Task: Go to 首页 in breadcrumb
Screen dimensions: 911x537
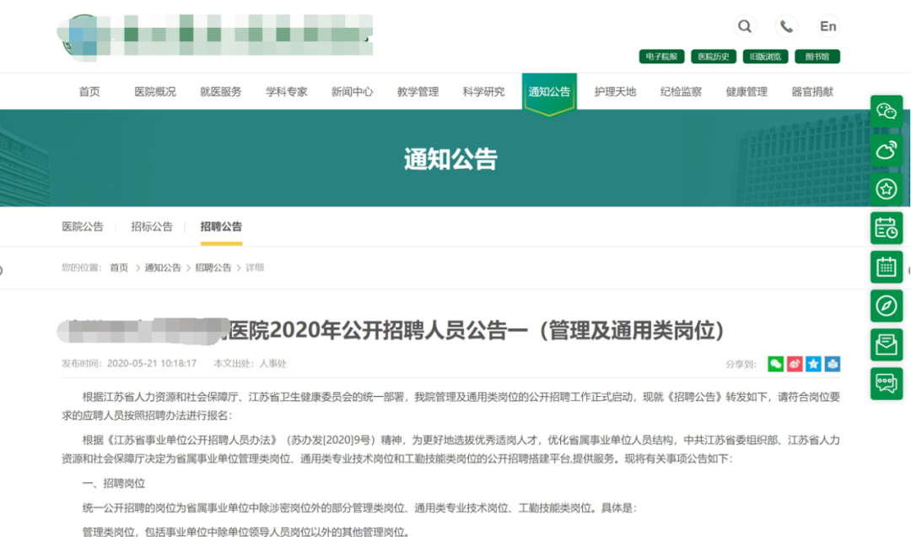Action: (x=119, y=268)
